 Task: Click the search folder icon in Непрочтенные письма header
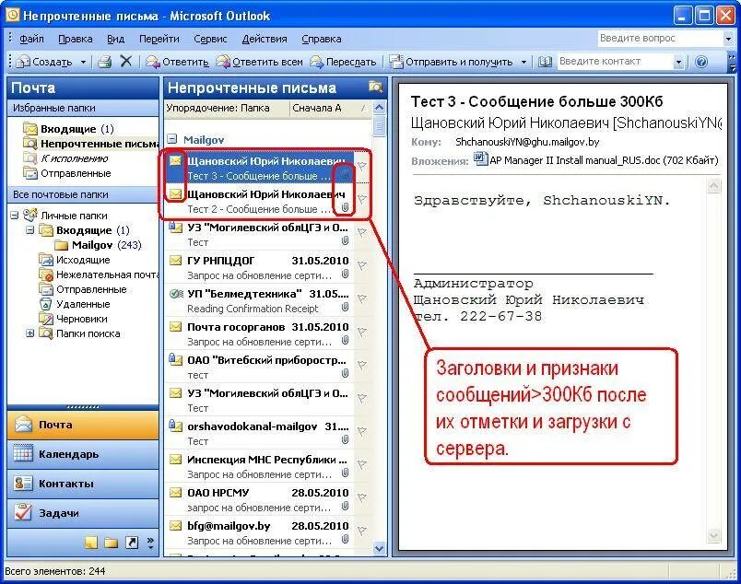pyautogui.click(x=375, y=87)
